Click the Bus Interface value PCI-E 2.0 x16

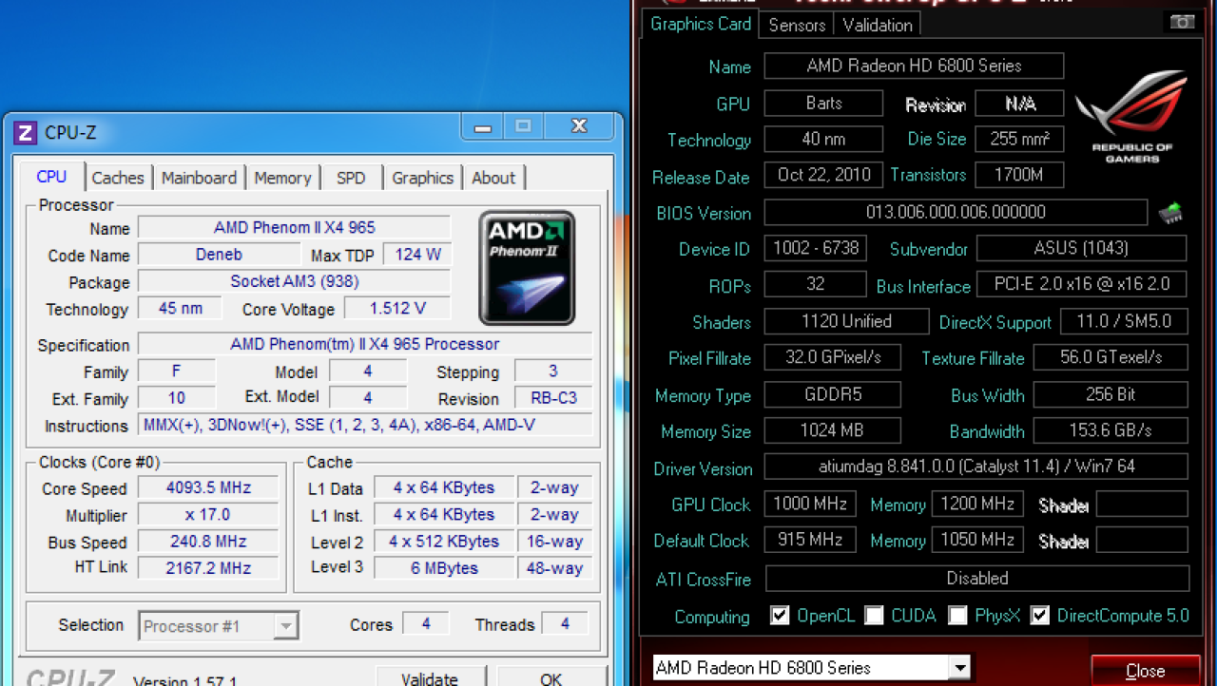(x=1082, y=284)
